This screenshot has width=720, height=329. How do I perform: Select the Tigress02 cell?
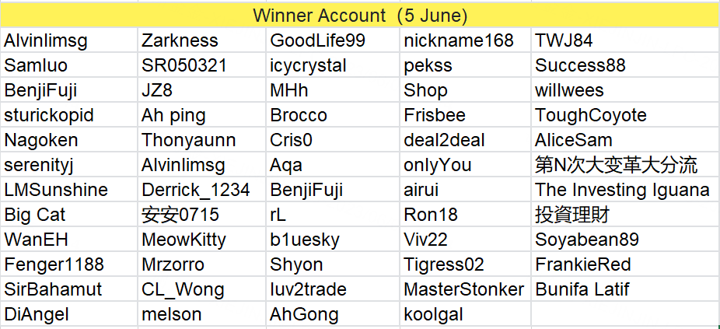pyautogui.click(x=465, y=264)
